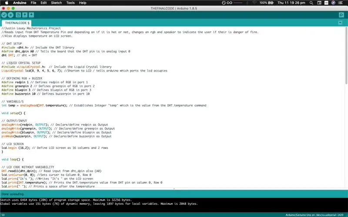This screenshot has height=217, width=348.
Task: Open the Apple menu
Action: (x=7, y=3)
